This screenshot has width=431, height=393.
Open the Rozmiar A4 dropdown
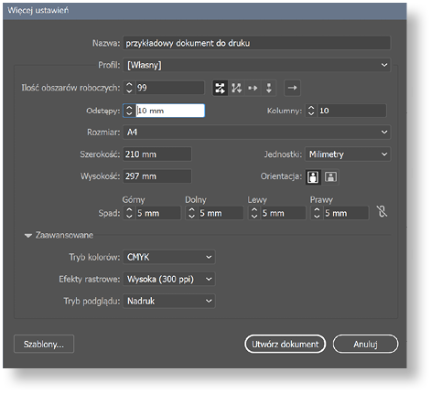(x=256, y=133)
